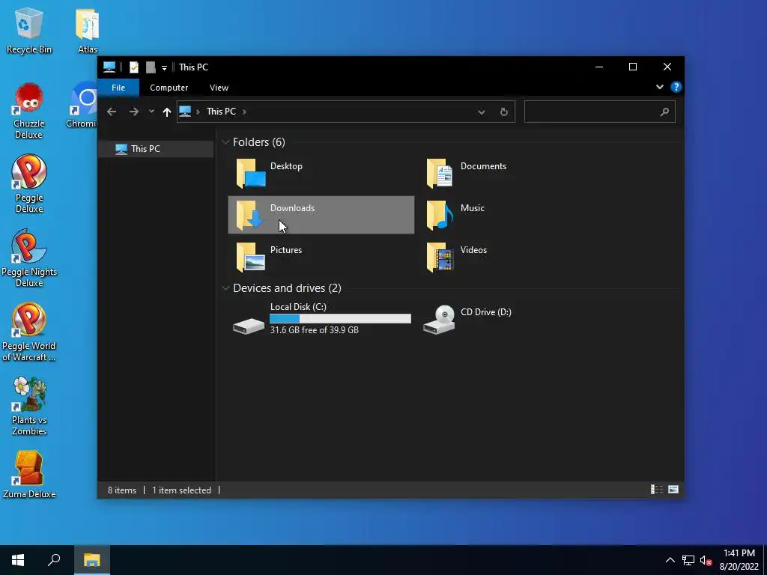Minimize the This PC window
The width and height of the screenshot is (767, 575).
(x=598, y=67)
